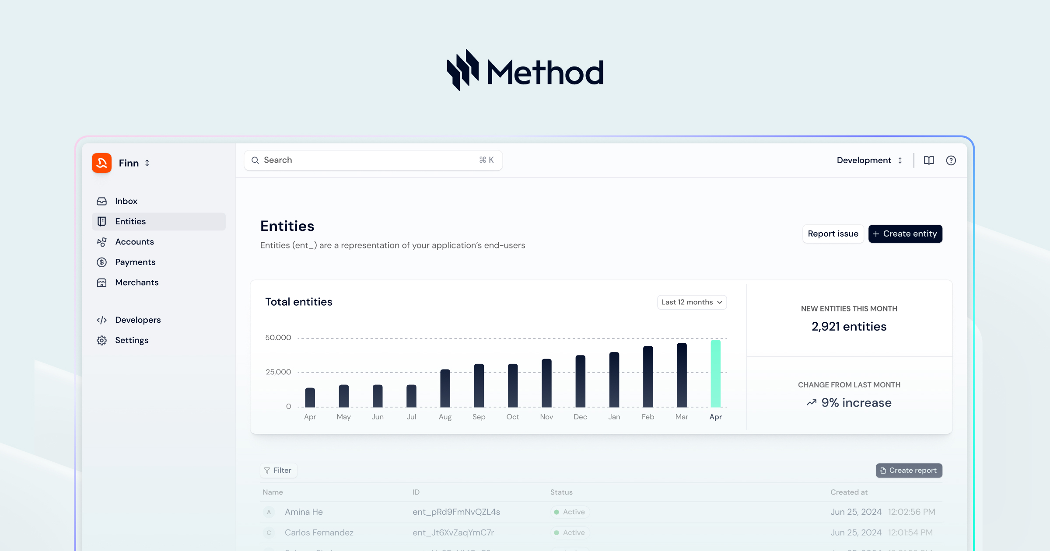Switch to the Entities section

130,221
